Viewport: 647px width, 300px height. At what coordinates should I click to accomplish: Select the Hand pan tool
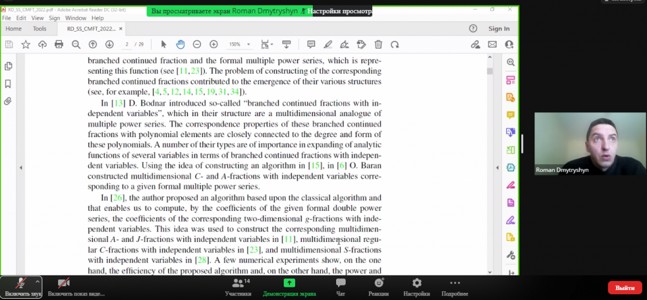tap(180, 44)
